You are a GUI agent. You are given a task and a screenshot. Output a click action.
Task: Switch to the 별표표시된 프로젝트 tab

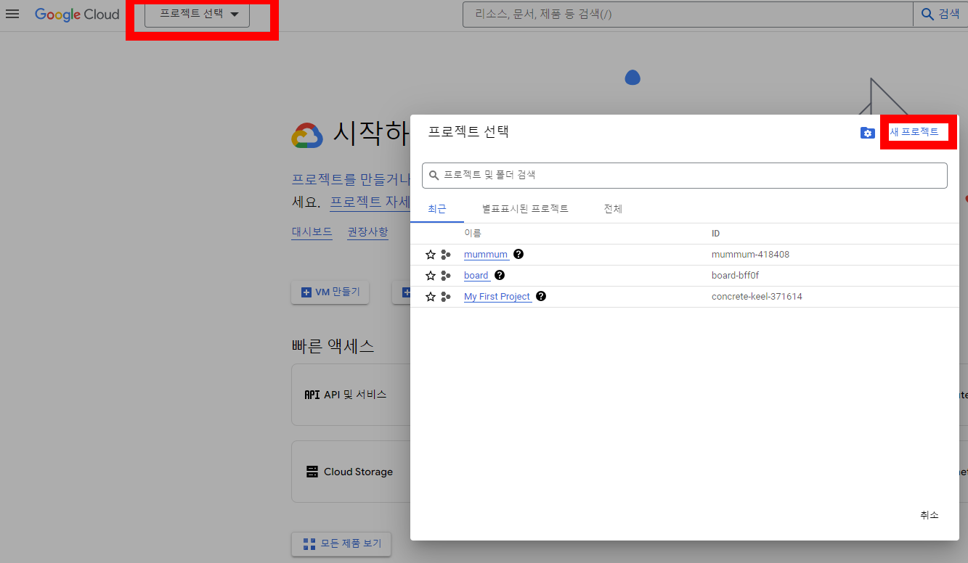[525, 209]
